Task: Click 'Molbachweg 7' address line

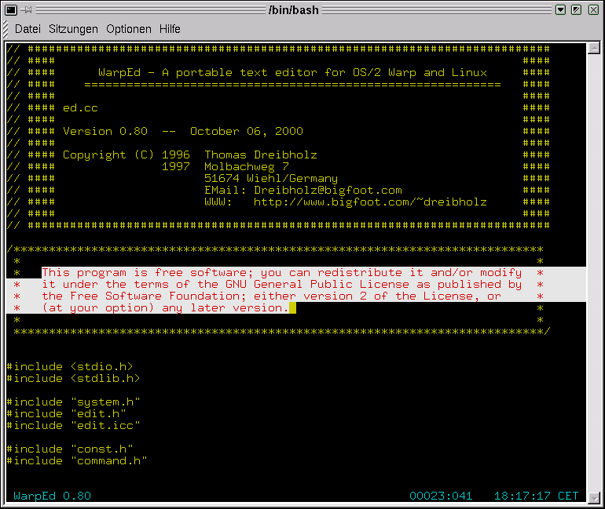Action: [x=247, y=167]
